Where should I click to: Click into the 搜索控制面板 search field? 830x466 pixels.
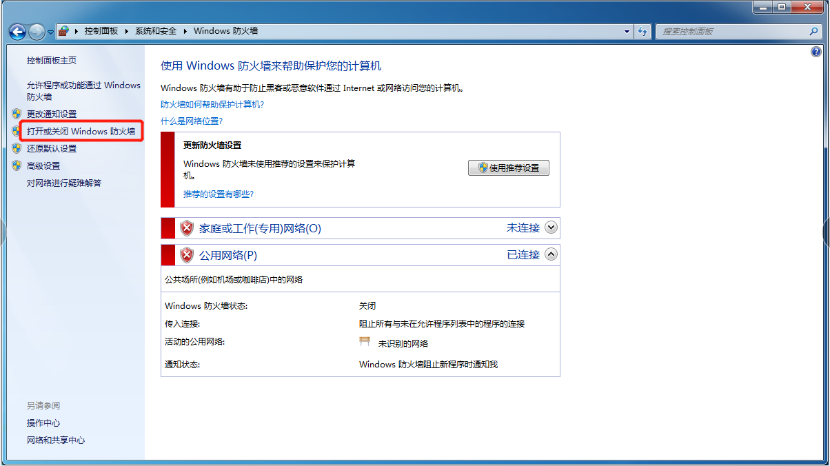[x=731, y=31]
